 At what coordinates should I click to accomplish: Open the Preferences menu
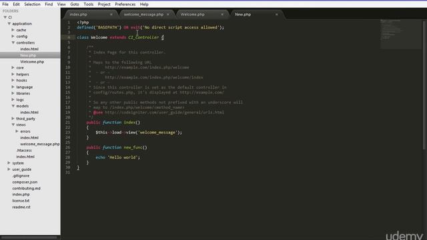(125, 5)
